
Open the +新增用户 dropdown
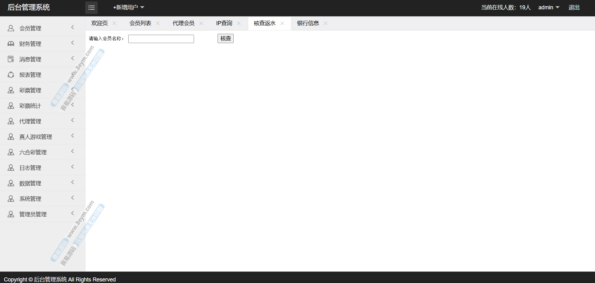tap(129, 7)
